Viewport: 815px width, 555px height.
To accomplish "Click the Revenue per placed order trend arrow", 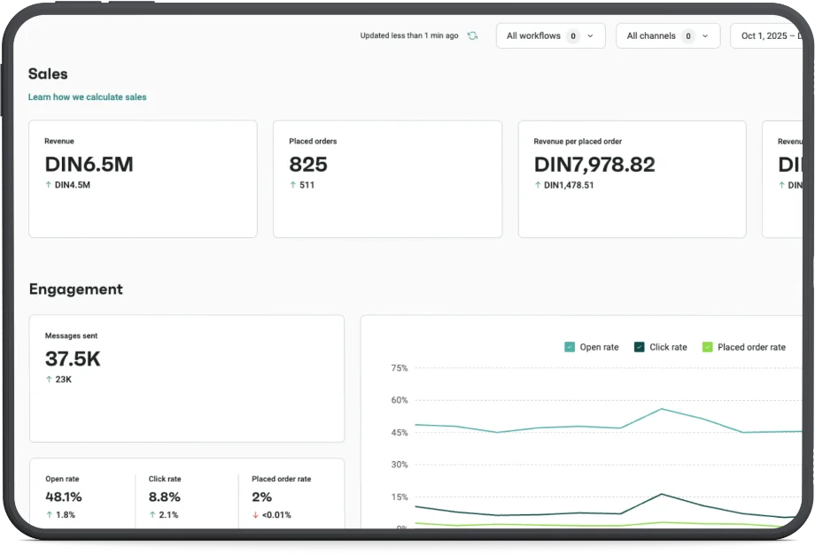I will (538, 185).
